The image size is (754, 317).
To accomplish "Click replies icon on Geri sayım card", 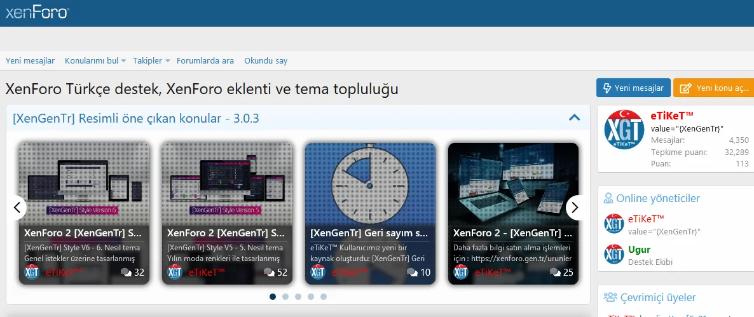I will point(412,273).
